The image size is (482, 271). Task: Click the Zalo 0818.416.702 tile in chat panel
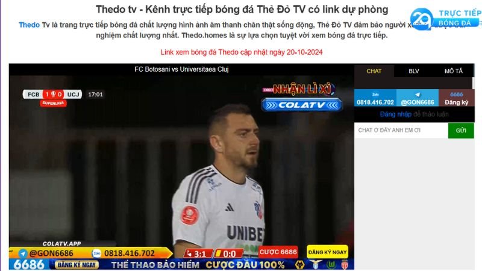point(375,98)
